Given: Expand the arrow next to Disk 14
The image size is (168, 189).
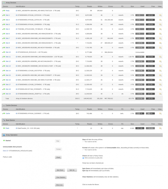Looking at the screenshot, I should pyautogui.click(x=3, y=71).
